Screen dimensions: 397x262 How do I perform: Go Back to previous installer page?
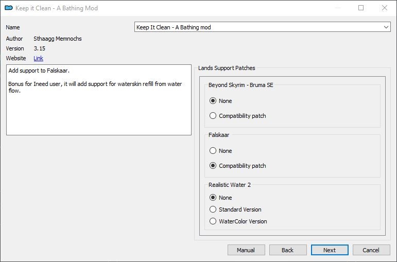click(x=288, y=250)
